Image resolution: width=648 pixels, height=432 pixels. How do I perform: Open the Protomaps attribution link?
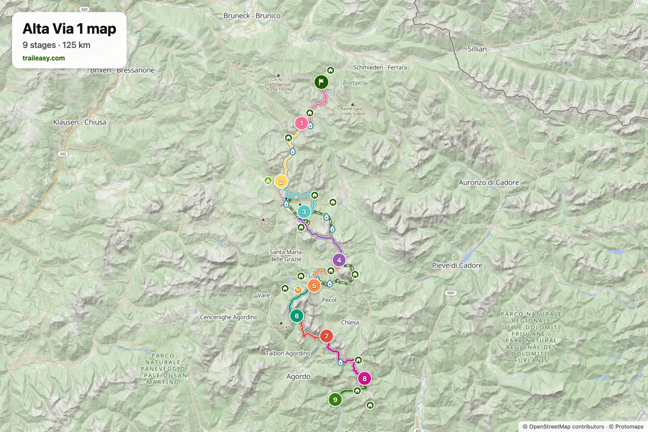[x=629, y=427]
